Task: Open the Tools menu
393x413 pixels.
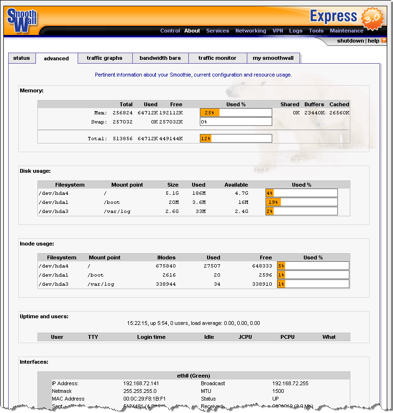Action: (316, 31)
